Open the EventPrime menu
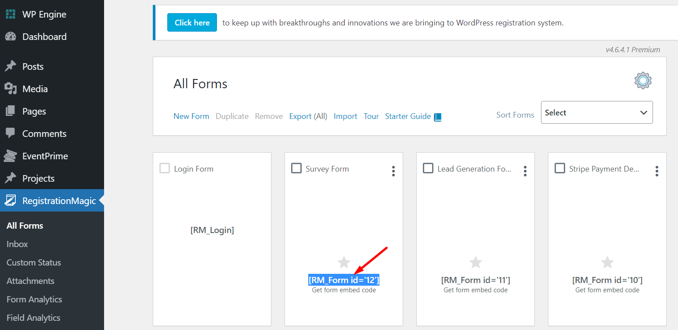This screenshot has height=330, width=678. click(x=52, y=156)
